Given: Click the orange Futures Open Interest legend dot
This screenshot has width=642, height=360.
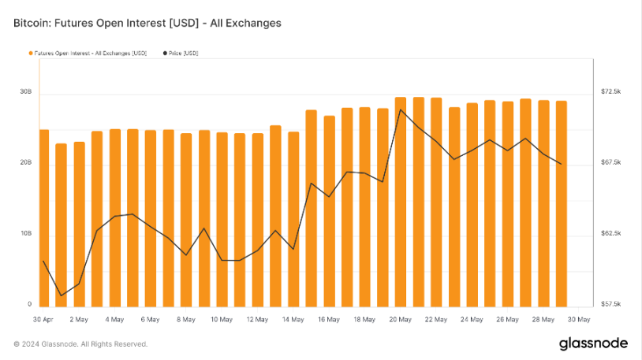Looking at the screenshot, I should point(30,53).
